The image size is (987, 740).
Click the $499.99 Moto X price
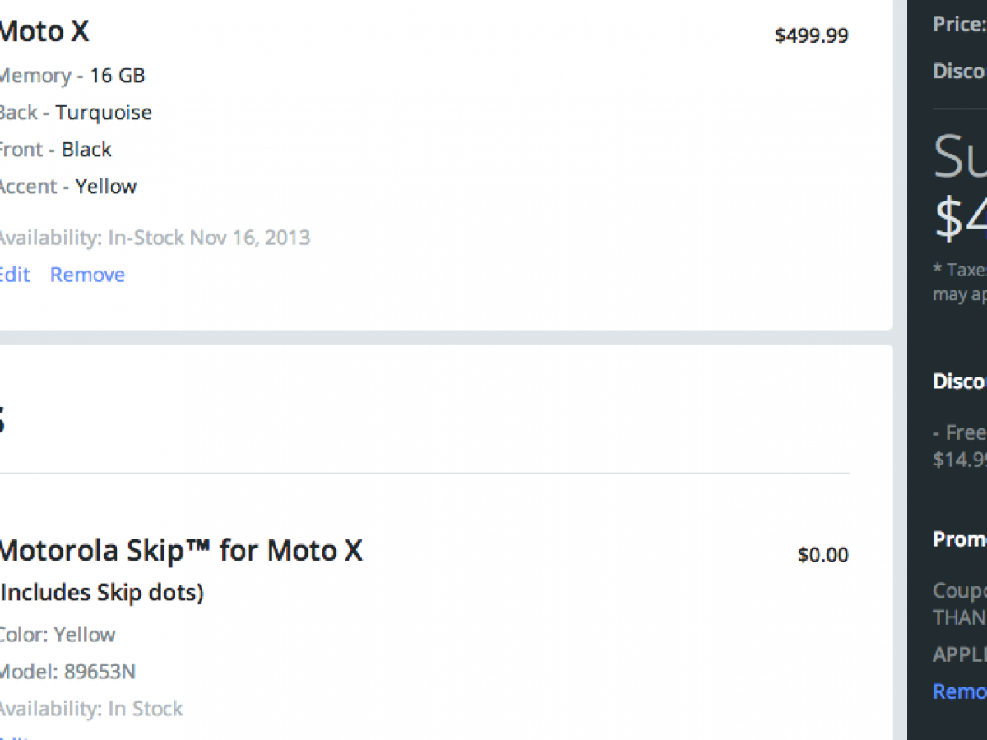pyautogui.click(x=811, y=36)
